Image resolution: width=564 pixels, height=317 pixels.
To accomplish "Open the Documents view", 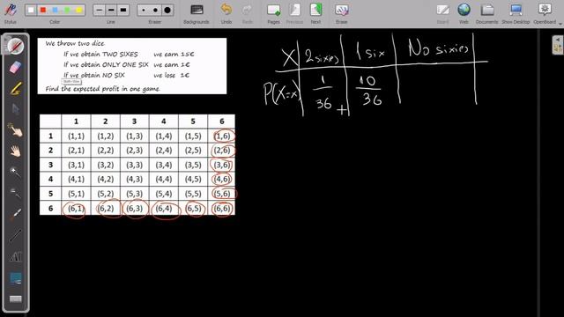I will coord(487,13).
